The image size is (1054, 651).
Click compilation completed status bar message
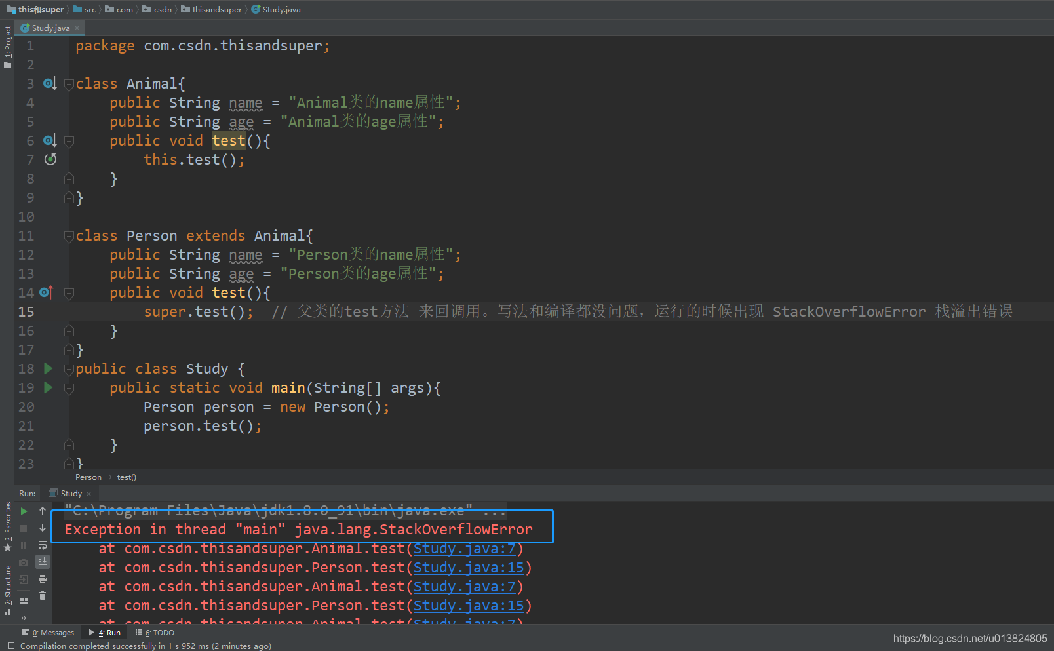coord(146,646)
